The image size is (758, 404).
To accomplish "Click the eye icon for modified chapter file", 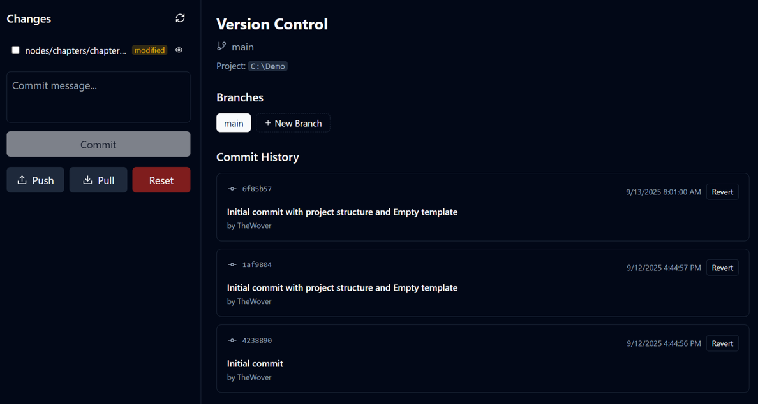I will pyautogui.click(x=179, y=50).
